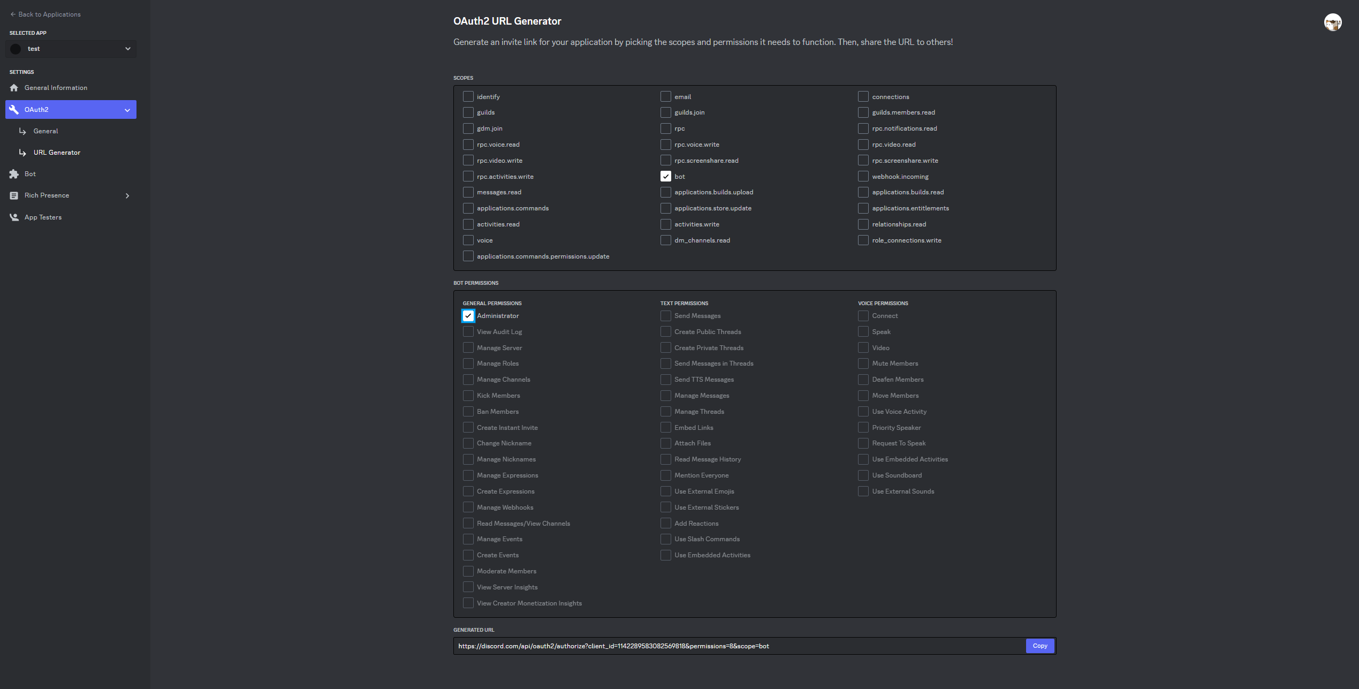
Task: Select the OAuth2 sidebar item
Action: (x=71, y=110)
